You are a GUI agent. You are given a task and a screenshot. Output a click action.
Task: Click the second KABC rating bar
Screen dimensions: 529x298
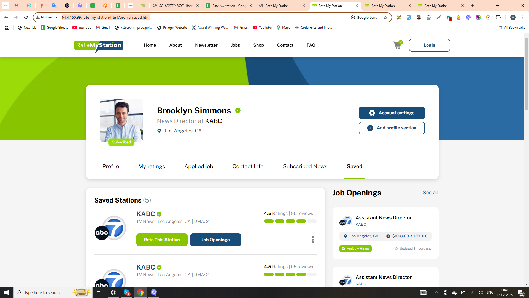pyautogui.click(x=290, y=274)
